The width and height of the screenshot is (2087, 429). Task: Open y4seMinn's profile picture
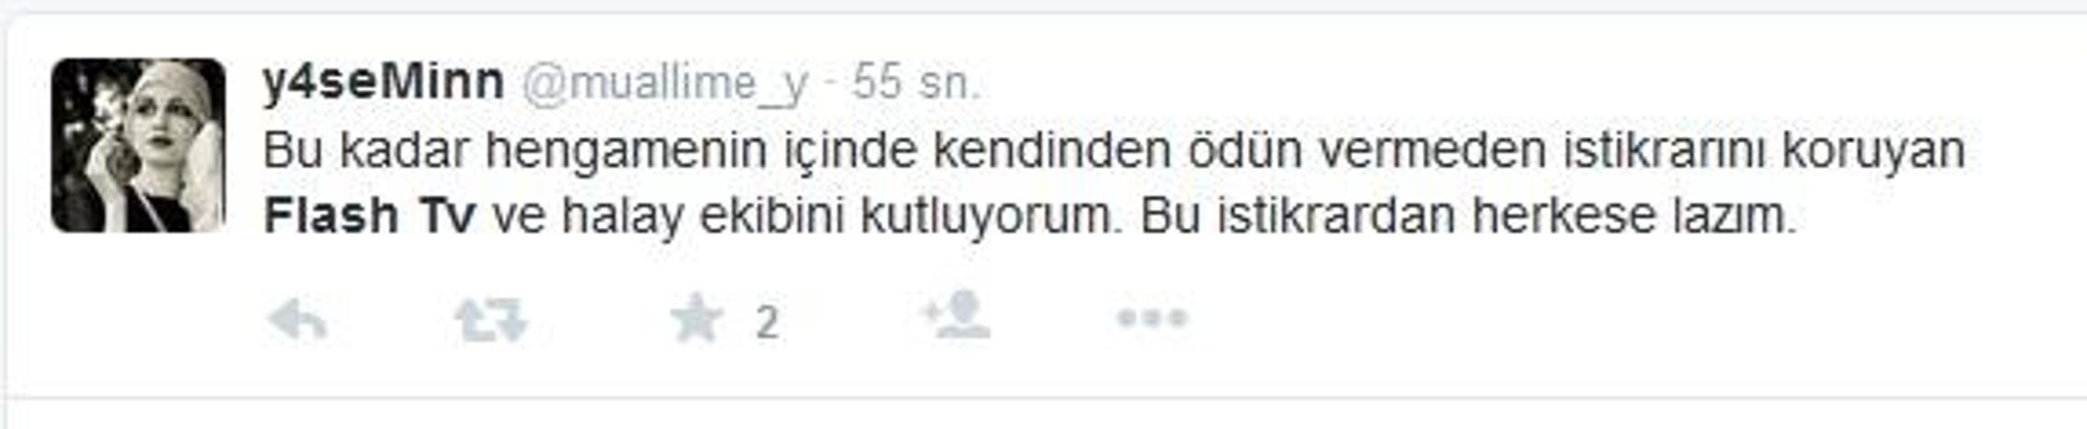click(x=139, y=145)
